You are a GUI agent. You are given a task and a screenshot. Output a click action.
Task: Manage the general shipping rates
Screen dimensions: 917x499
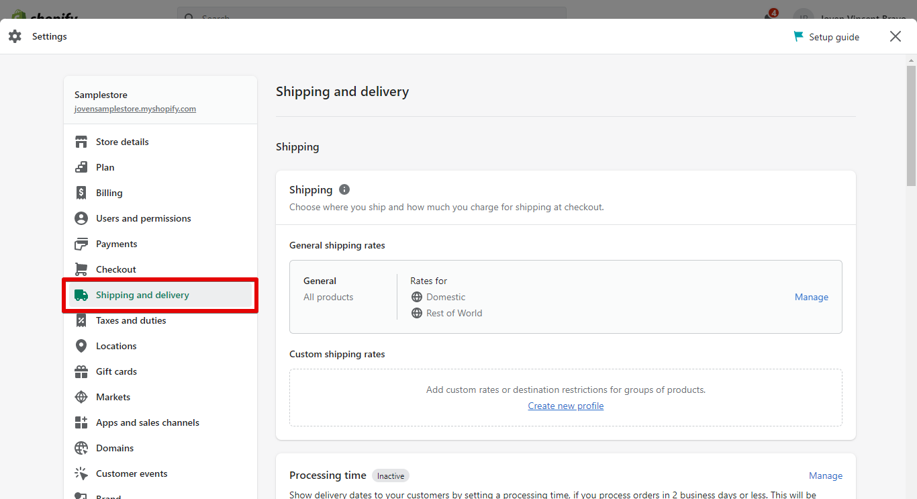(x=811, y=296)
